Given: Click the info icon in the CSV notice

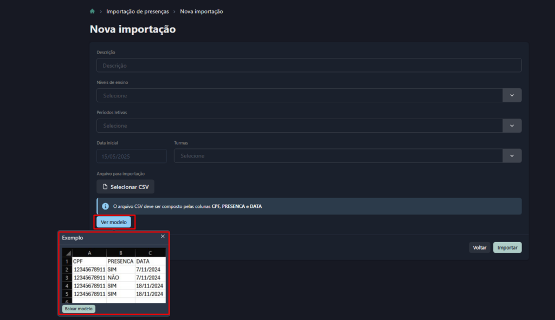Looking at the screenshot, I should click(105, 206).
